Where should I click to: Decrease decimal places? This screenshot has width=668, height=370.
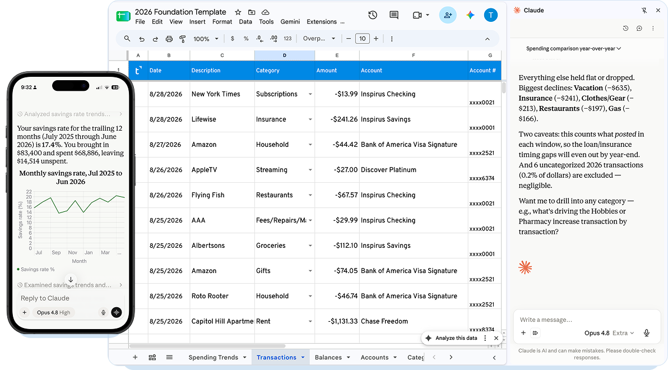click(259, 39)
